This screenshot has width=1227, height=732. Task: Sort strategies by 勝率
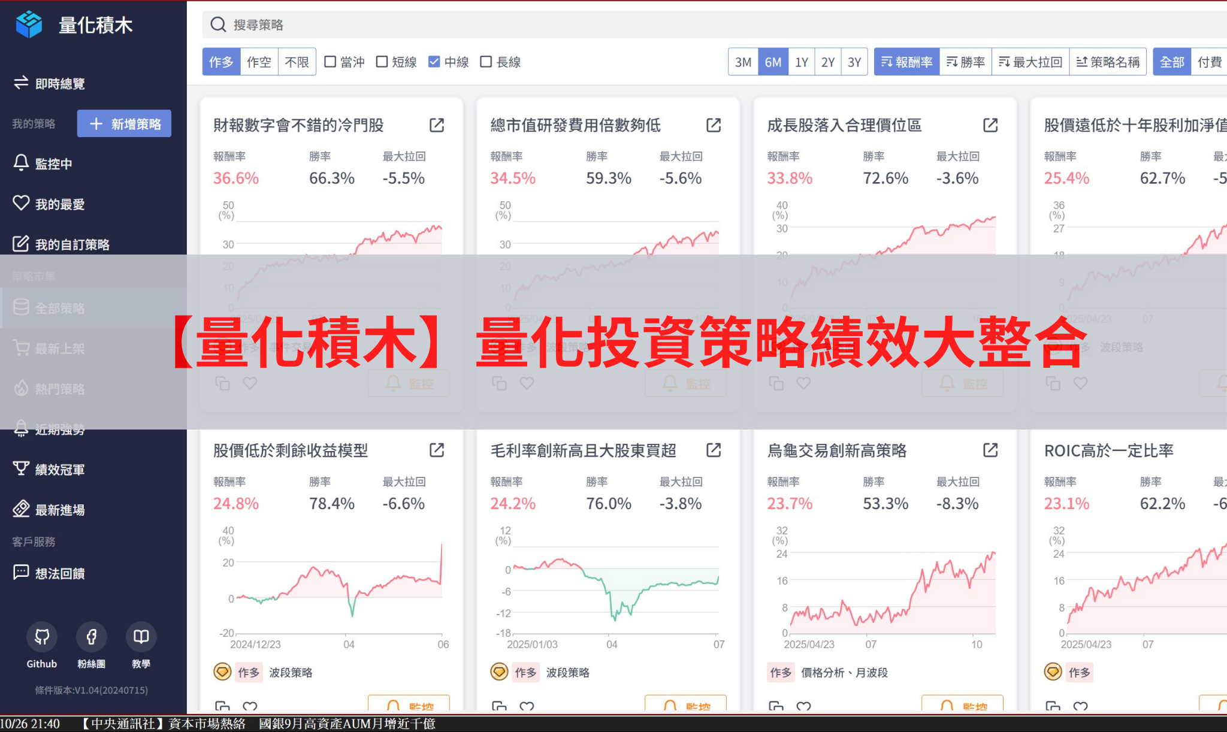tap(965, 61)
